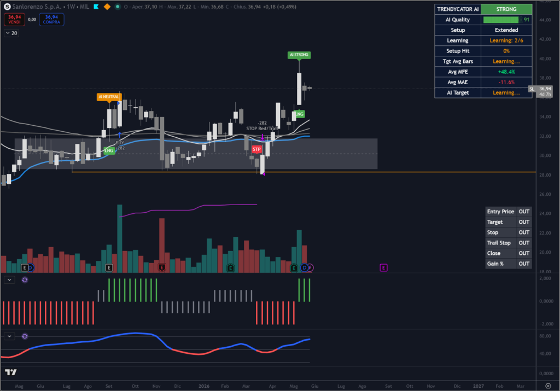Click the LNG label under the AI STRONG candle
The image size is (560, 391).
point(300,114)
